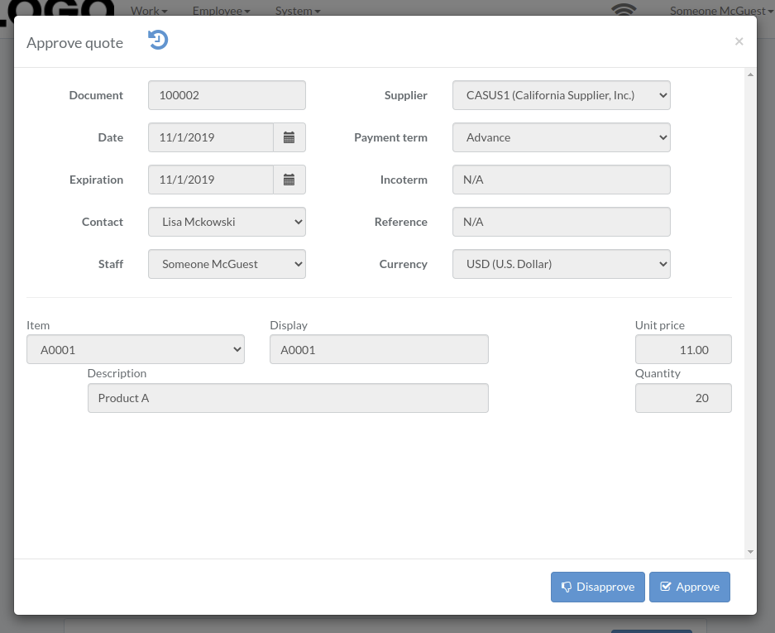
Task: Open the Staff dropdown
Action: [227, 264]
